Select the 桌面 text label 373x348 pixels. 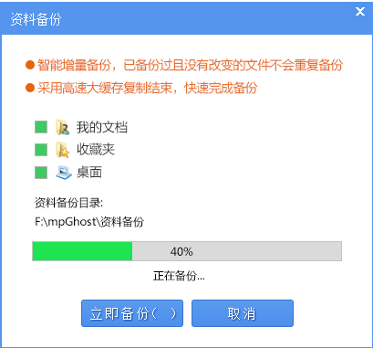[89, 173]
